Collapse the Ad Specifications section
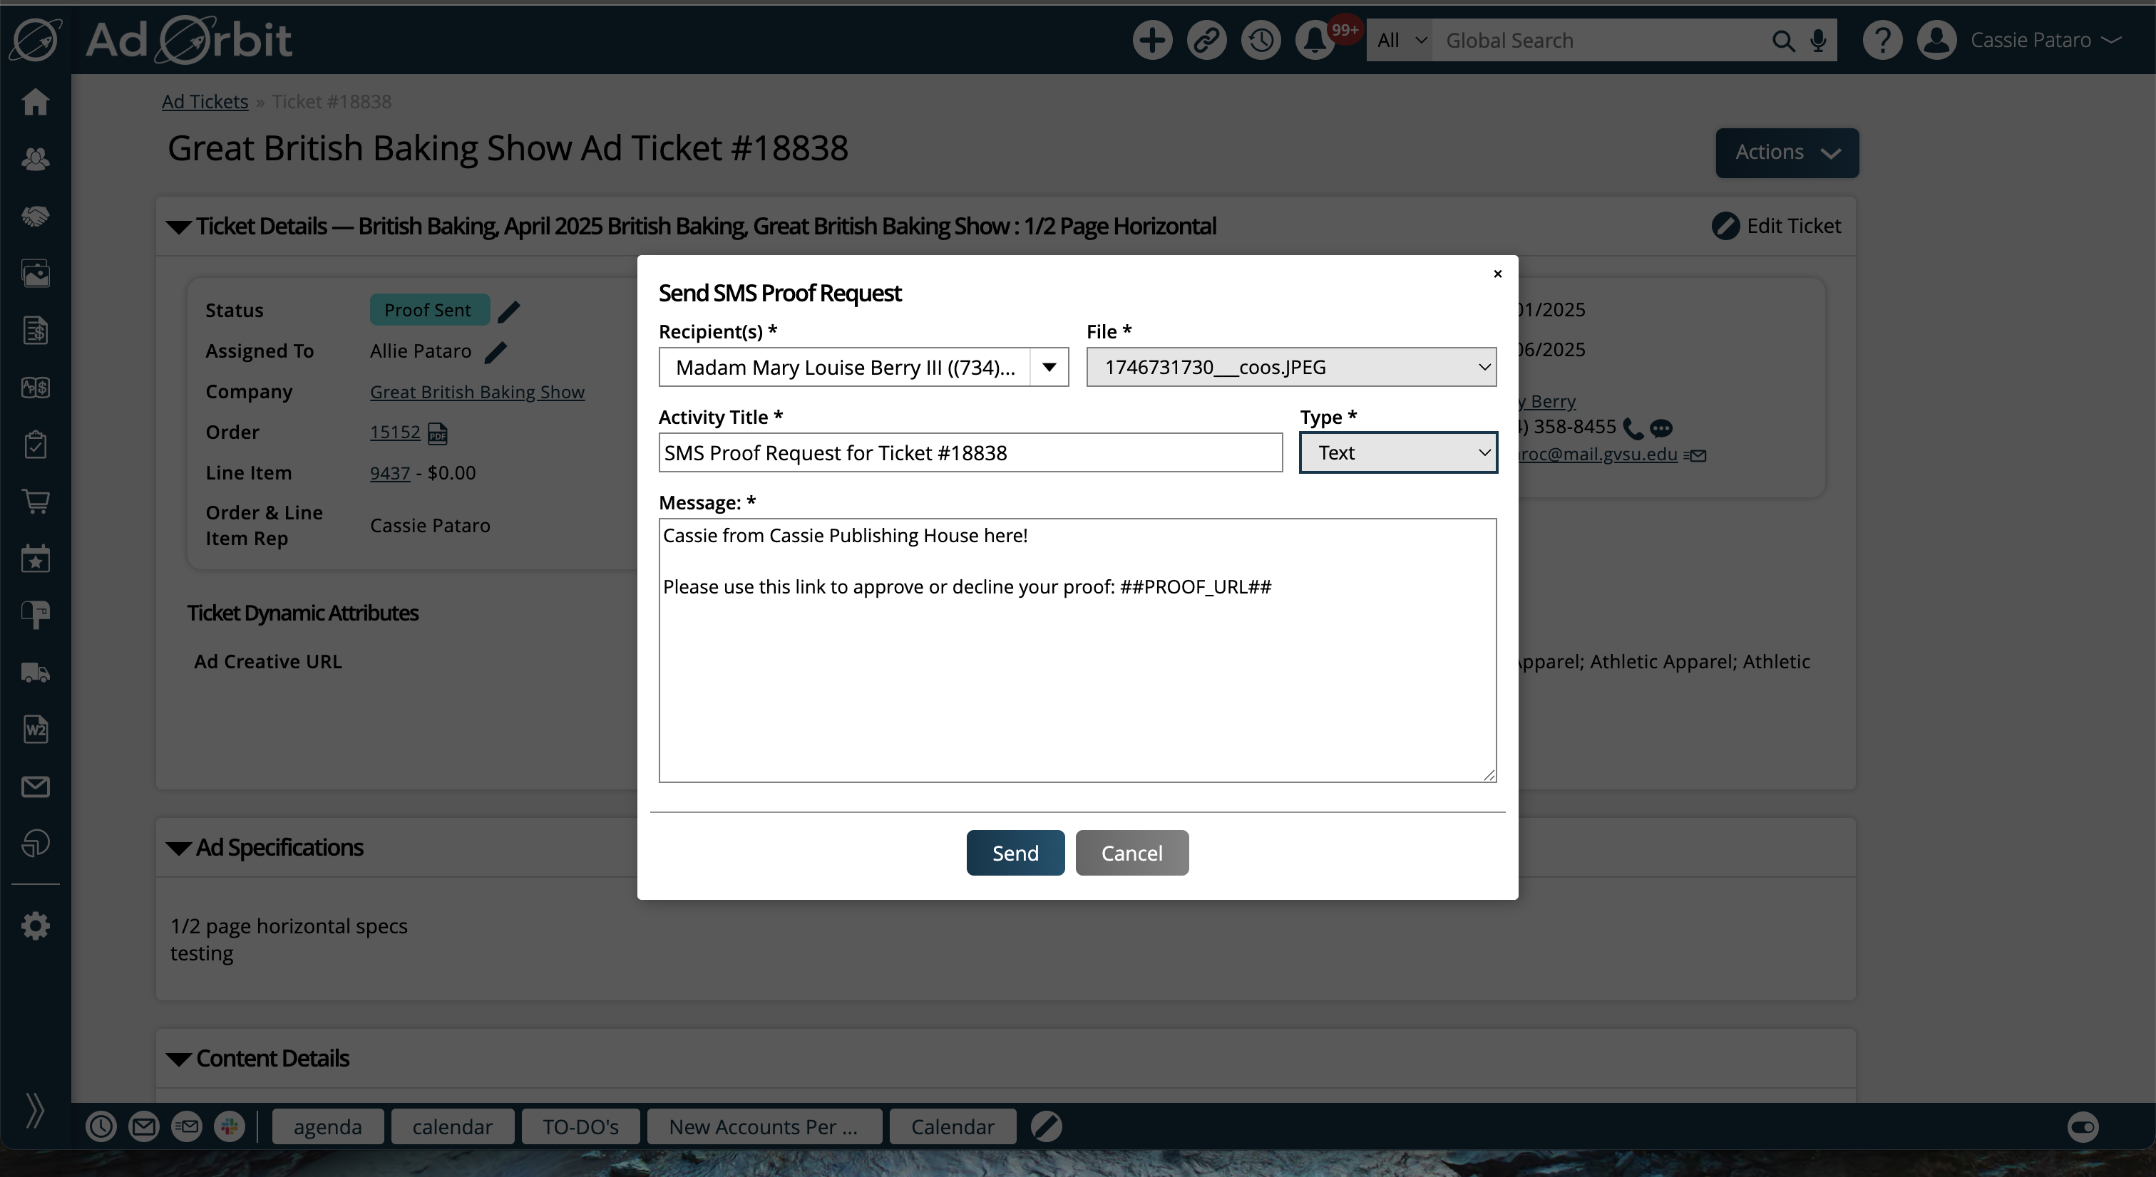Viewport: 2156px width, 1177px height. 178,849
